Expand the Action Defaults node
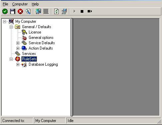This screenshot has width=162, height=125. coord(18,48)
